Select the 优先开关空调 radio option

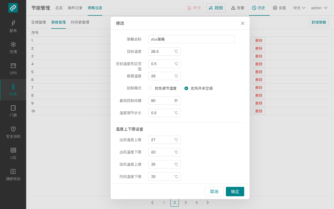(186, 88)
